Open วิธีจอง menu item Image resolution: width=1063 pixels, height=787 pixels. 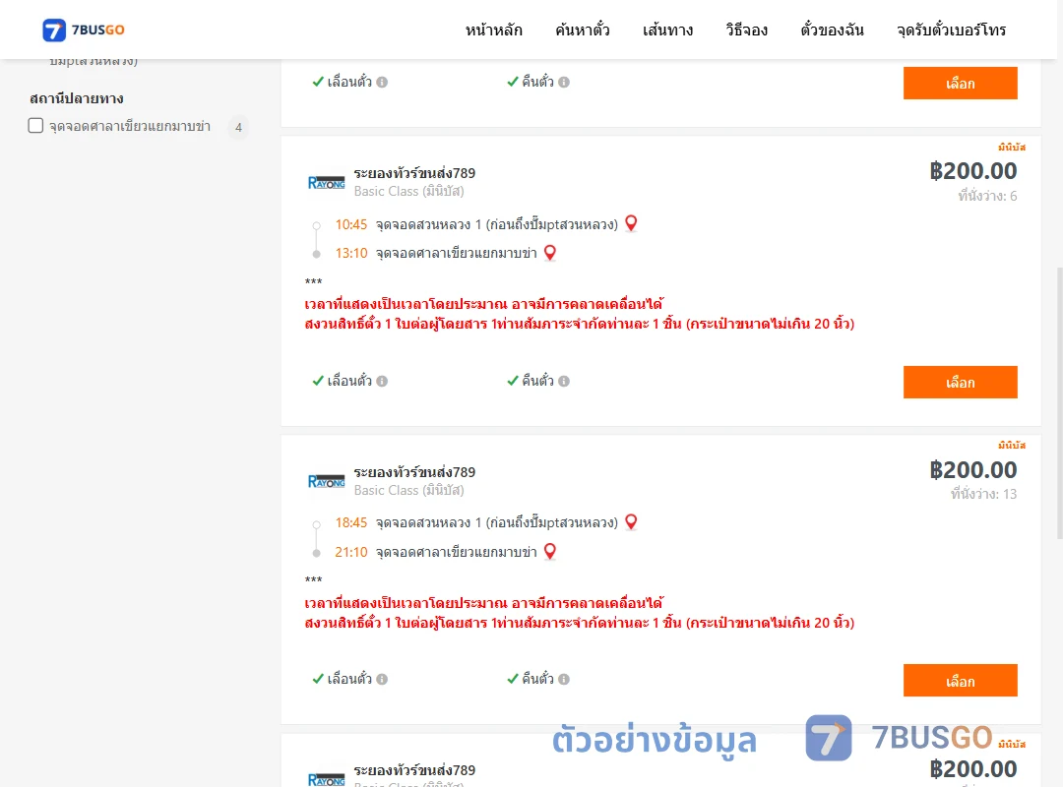coord(746,30)
